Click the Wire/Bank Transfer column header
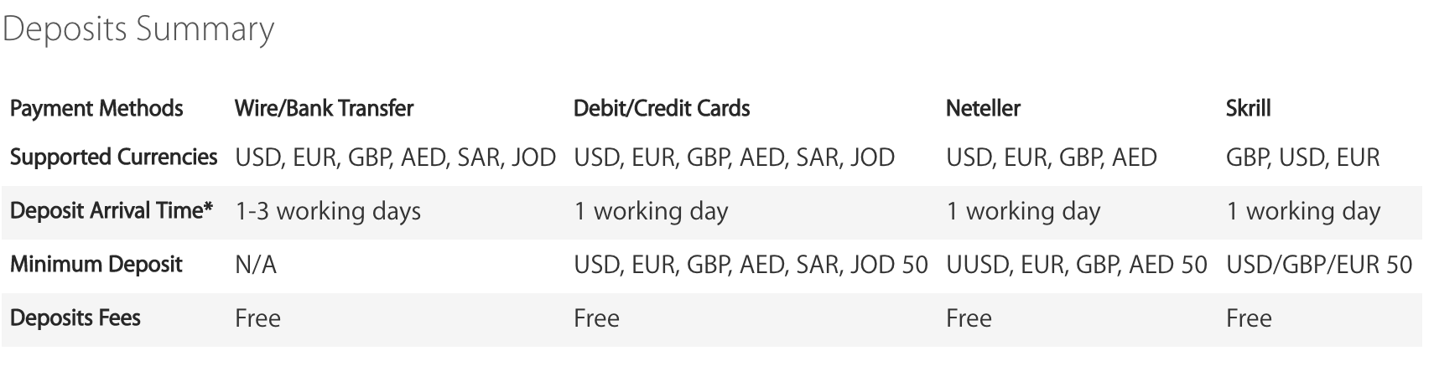The width and height of the screenshot is (1434, 382). (325, 109)
